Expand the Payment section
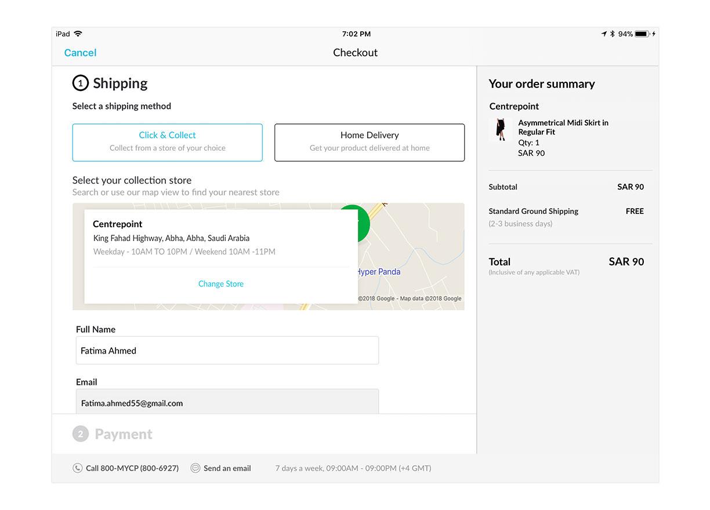This screenshot has height=510, width=710. [112, 434]
